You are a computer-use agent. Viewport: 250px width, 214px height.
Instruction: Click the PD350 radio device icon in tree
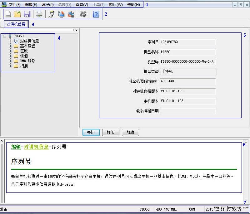pyautogui.click(x=10, y=36)
